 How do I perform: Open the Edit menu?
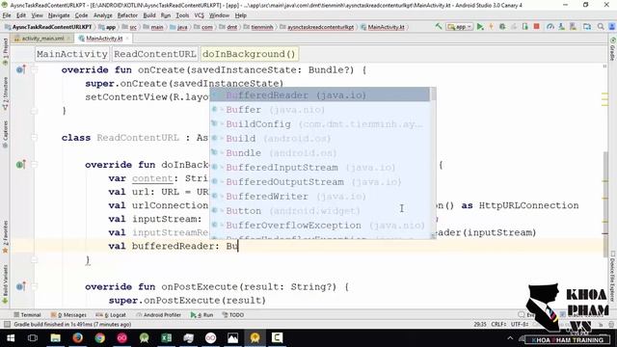pos(21,15)
